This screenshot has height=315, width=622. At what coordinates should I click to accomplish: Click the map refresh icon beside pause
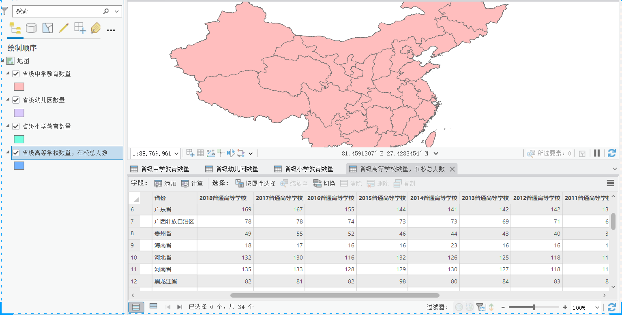(612, 153)
